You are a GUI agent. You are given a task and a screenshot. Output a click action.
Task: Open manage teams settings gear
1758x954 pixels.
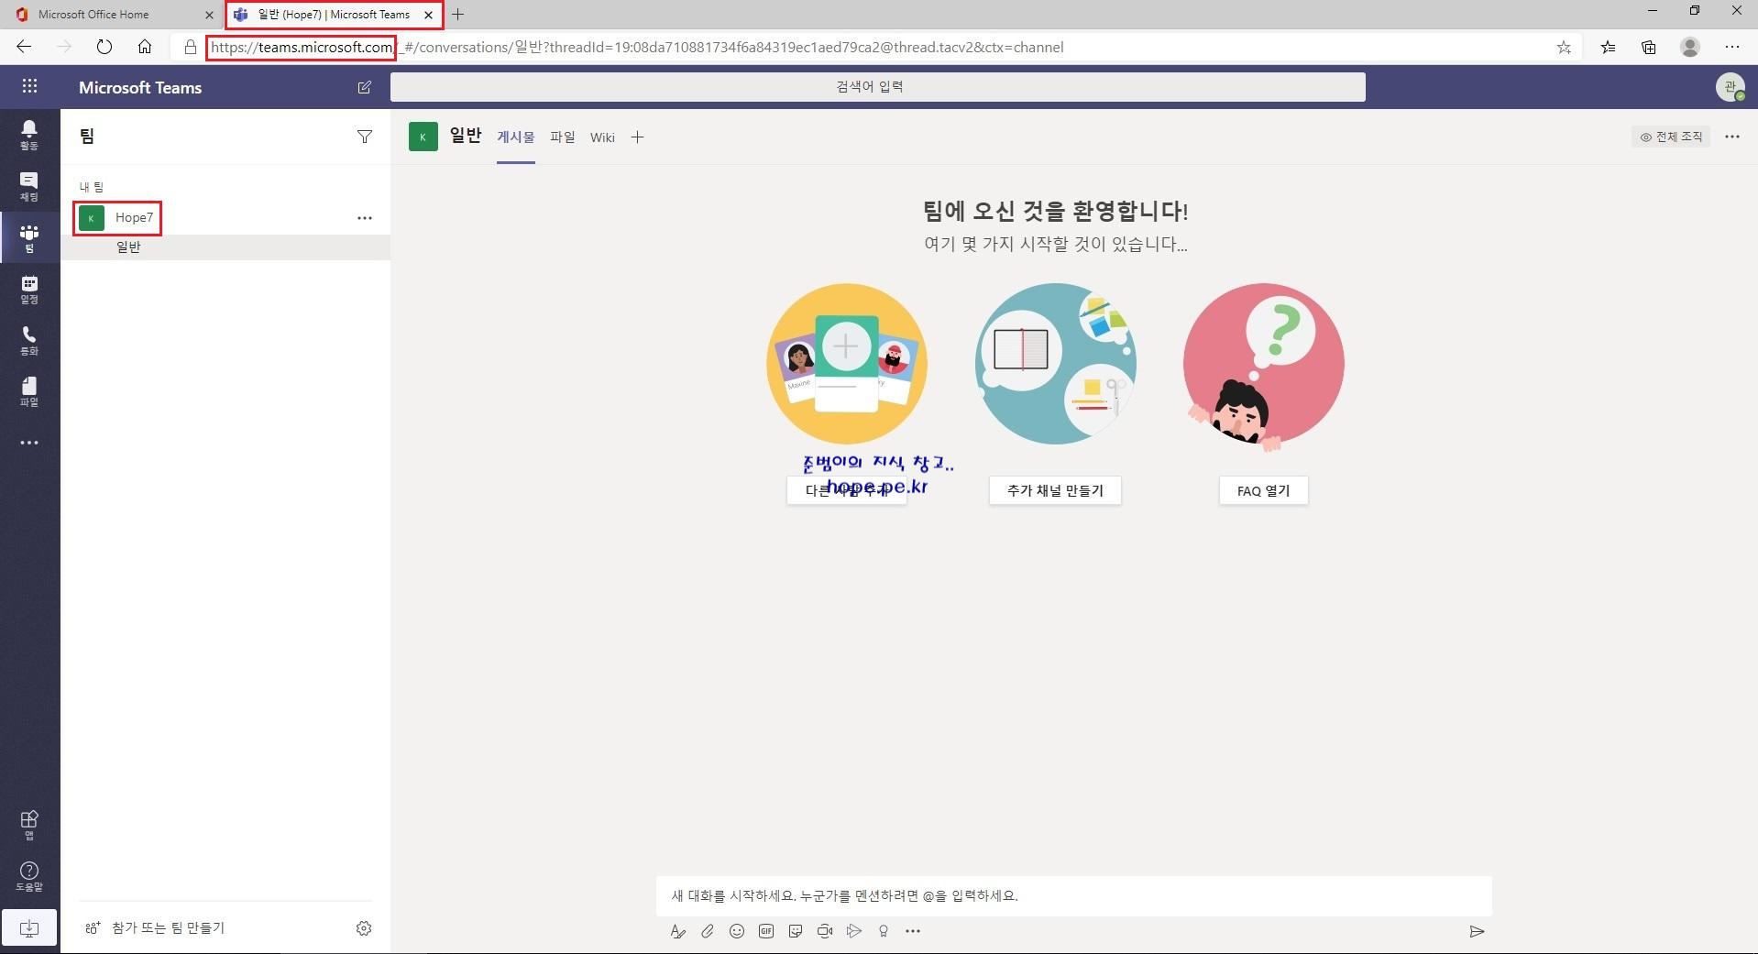(364, 928)
